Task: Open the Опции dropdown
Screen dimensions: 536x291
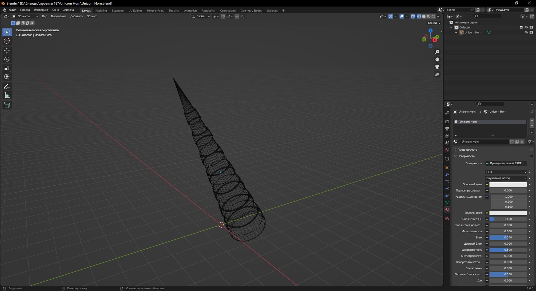Action: click(x=434, y=23)
